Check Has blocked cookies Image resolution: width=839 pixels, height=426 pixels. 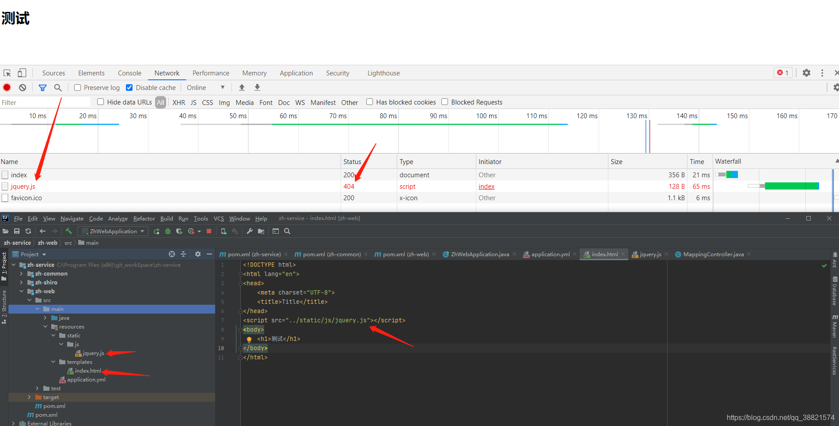pos(370,102)
